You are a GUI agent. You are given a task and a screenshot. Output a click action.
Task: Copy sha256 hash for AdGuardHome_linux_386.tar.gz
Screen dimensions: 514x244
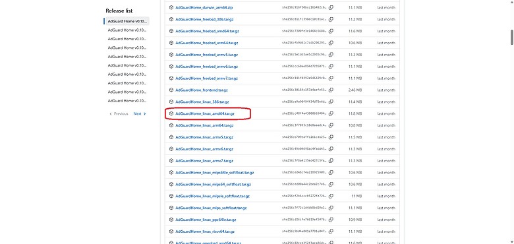(331, 102)
